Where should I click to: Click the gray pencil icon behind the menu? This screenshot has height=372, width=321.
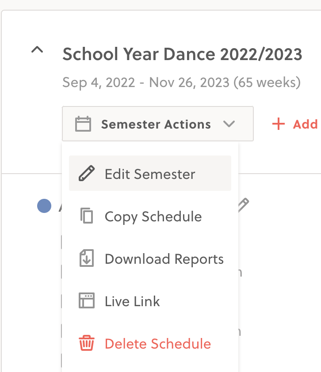tap(243, 205)
